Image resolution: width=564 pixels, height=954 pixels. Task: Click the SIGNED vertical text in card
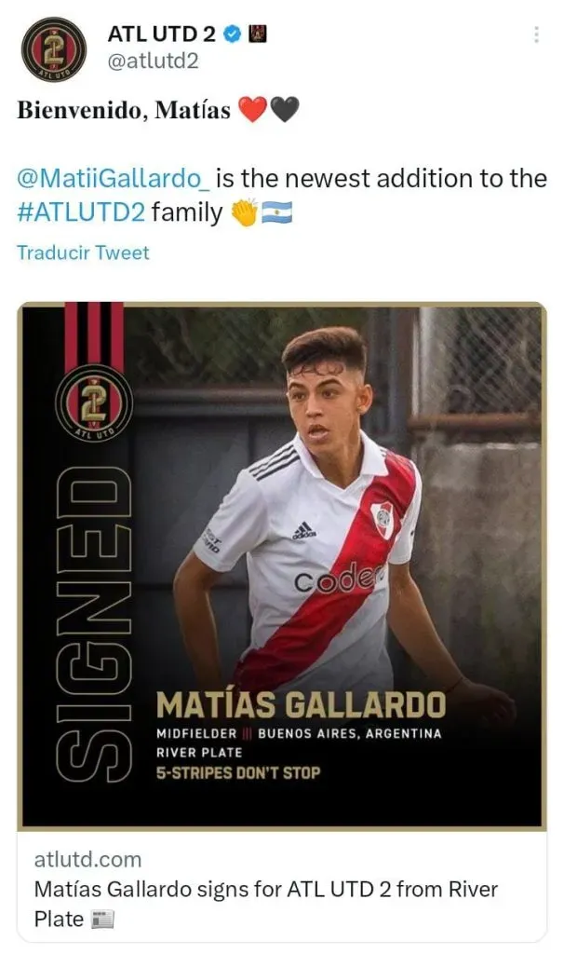click(x=94, y=623)
